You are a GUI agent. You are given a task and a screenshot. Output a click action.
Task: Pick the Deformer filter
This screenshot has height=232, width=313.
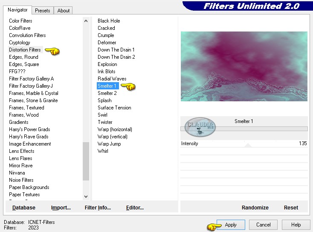tap(107, 43)
